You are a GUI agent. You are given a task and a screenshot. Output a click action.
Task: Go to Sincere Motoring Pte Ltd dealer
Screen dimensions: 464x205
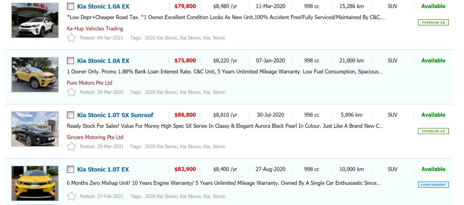95,137
